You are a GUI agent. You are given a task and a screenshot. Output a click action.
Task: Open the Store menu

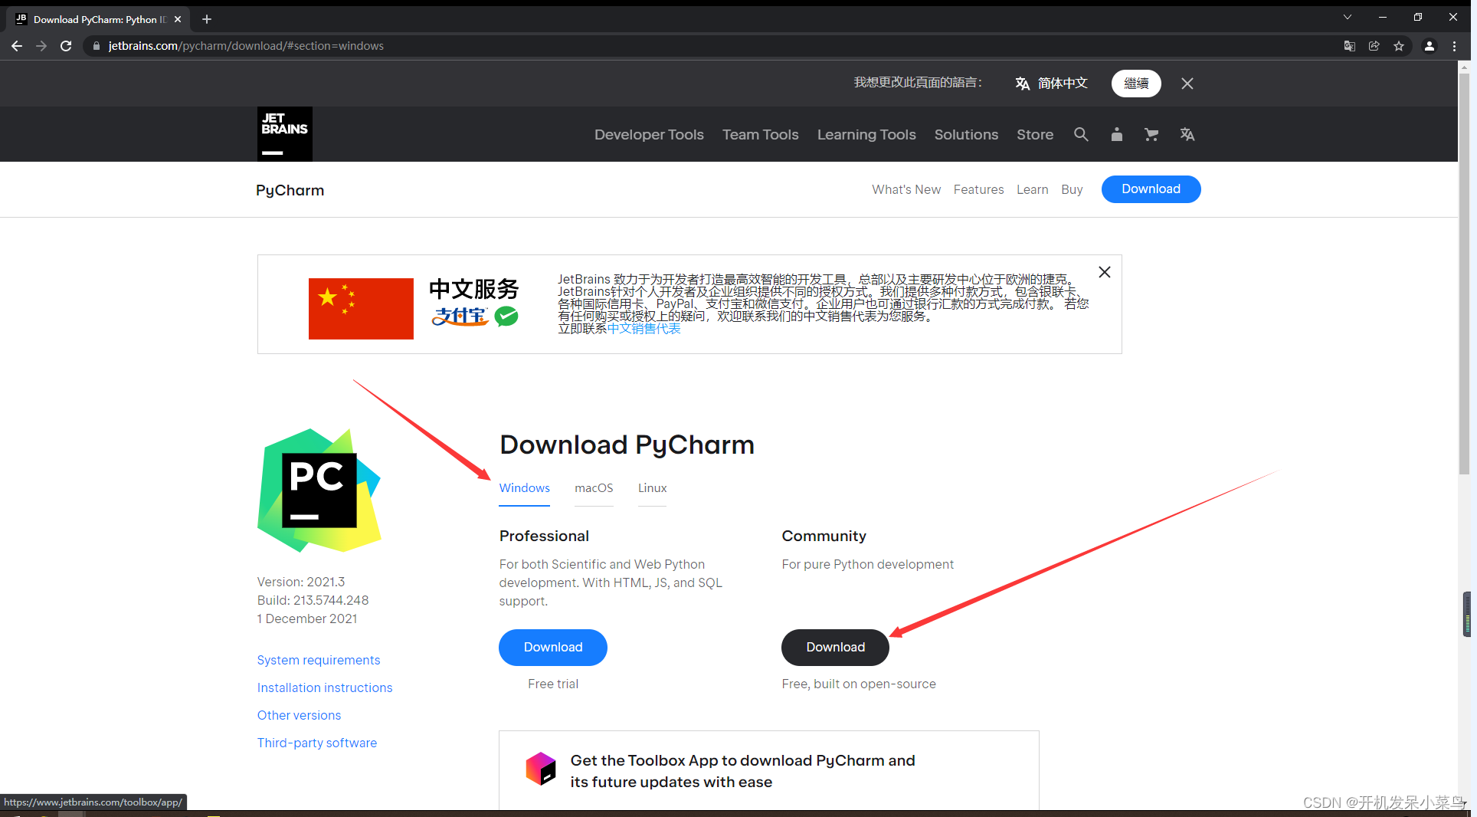(x=1035, y=134)
